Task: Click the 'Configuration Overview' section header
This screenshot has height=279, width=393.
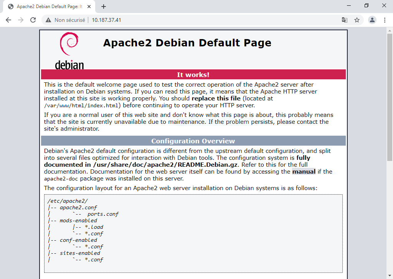Action: point(193,141)
